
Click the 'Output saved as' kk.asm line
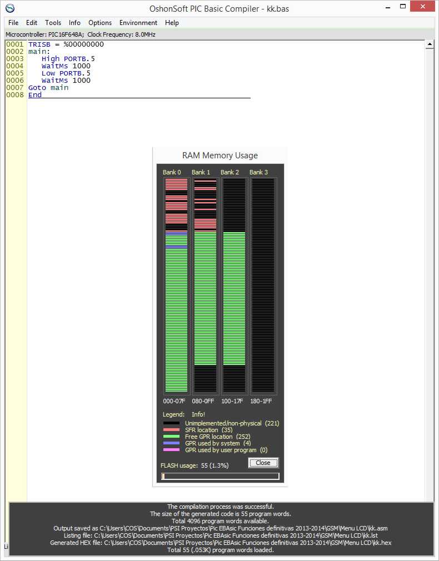click(221, 528)
